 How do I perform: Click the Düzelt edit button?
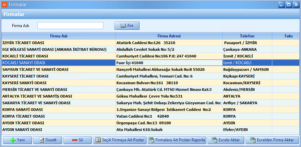[x=48, y=140]
